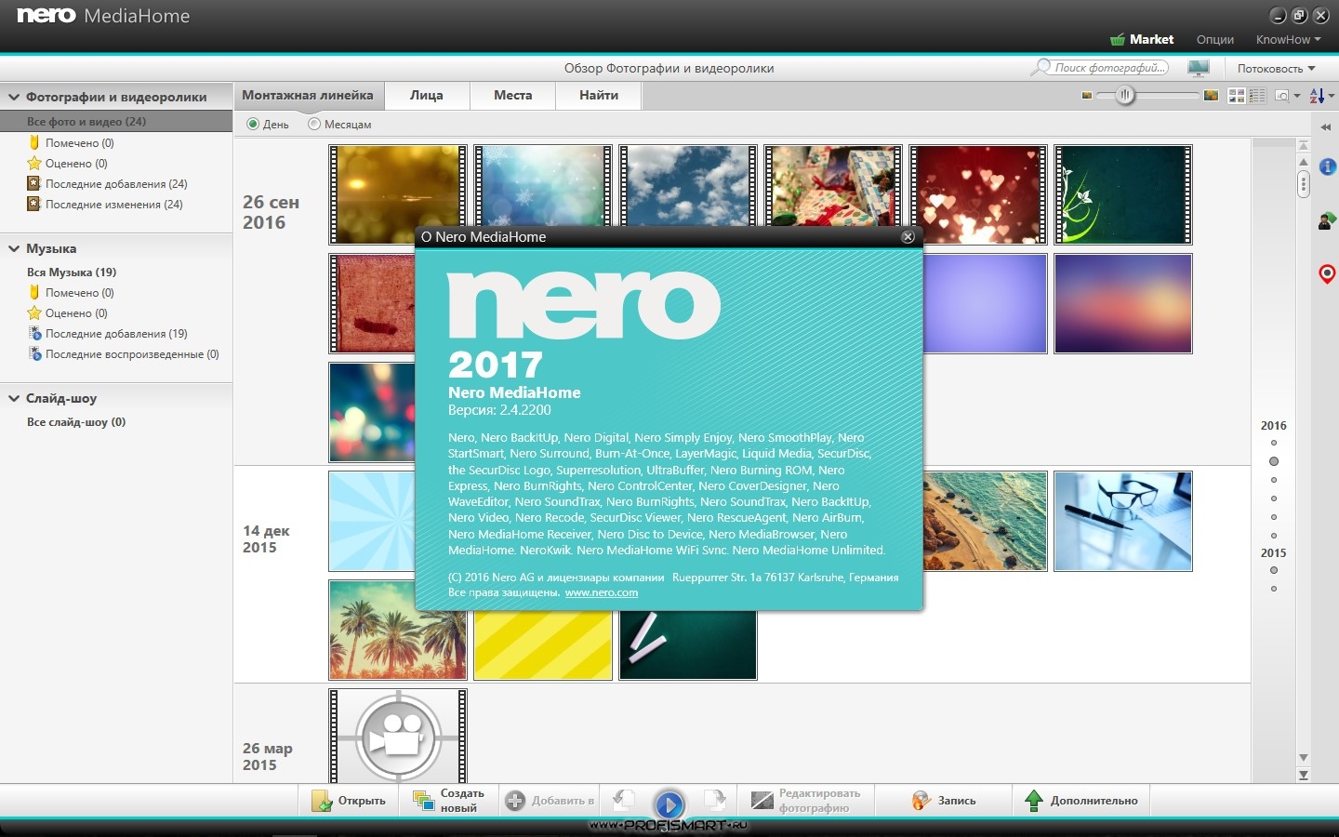The width and height of the screenshot is (1339, 837).
Task: Click rotate left icon in bottom toolbar
Action: click(624, 800)
